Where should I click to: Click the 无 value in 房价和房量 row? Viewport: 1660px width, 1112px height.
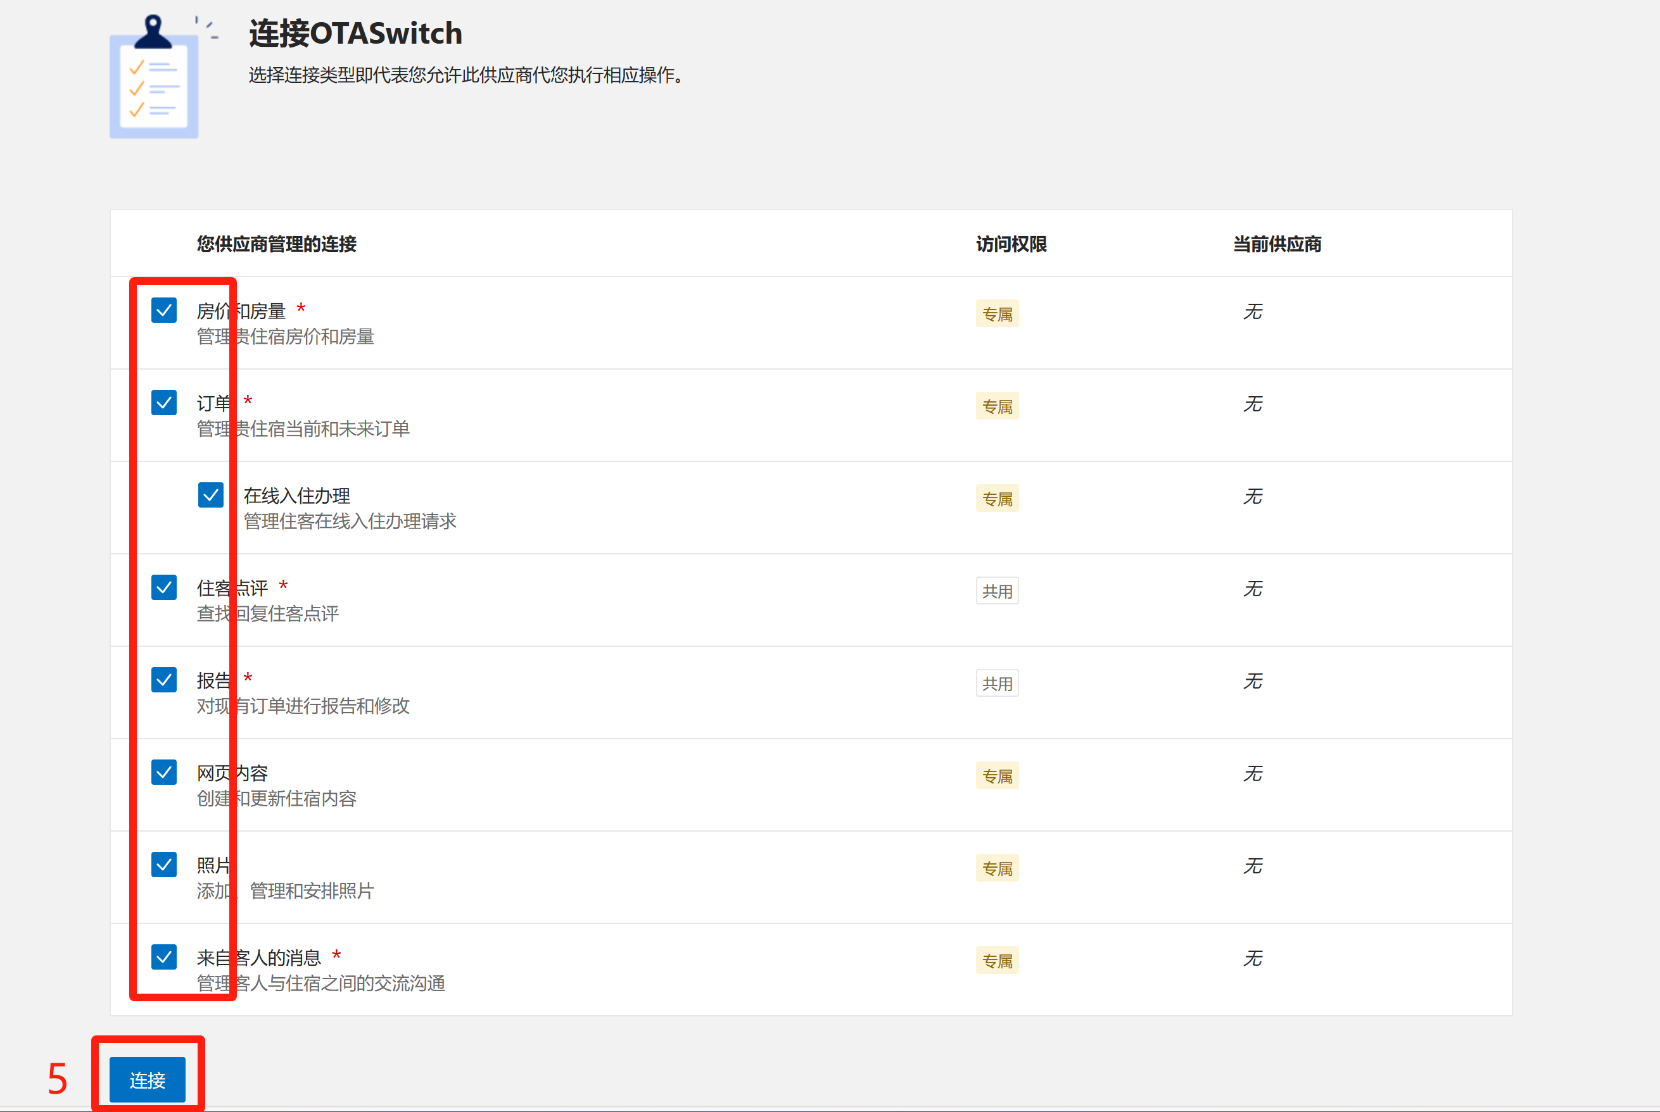(x=1253, y=311)
